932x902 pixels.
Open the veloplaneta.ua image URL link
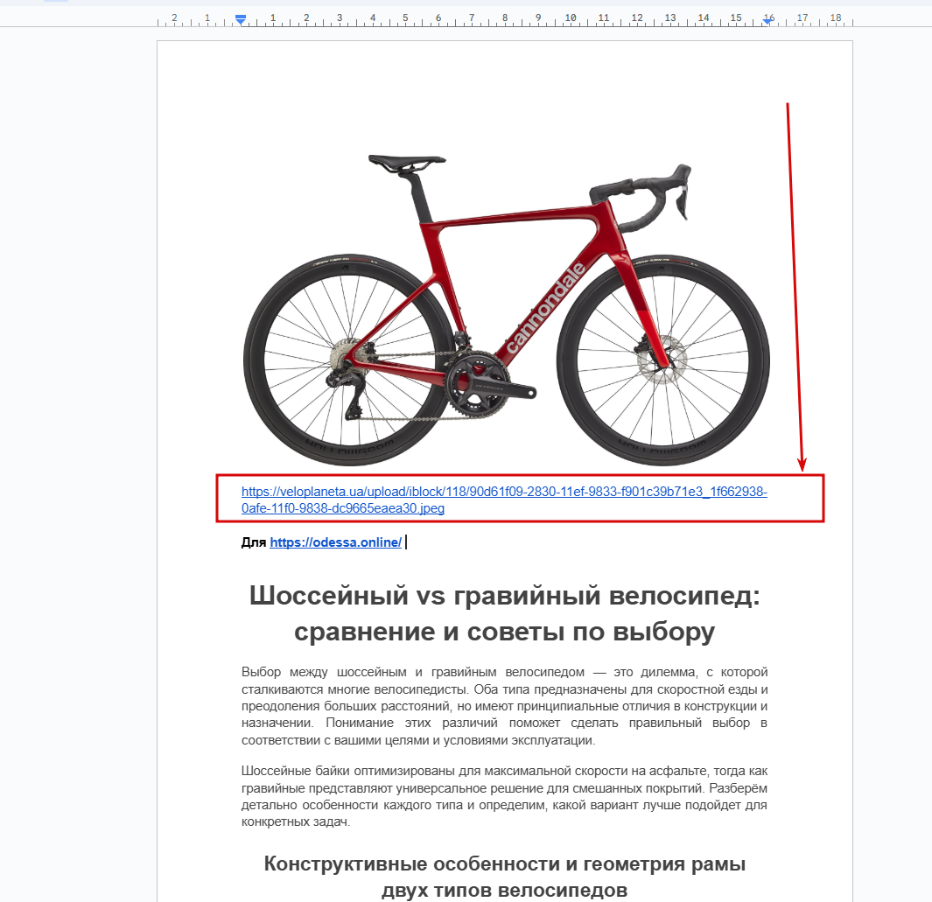click(504, 500)
